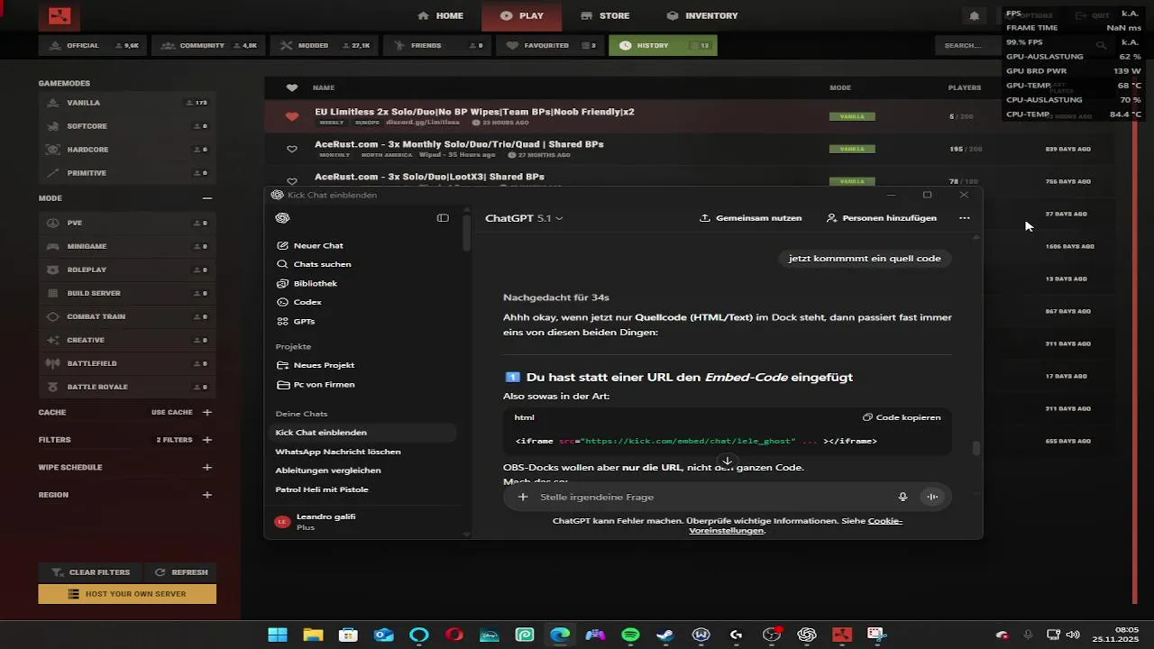Image resolution: width=1154 pixels, height=649 pixels.
Task: Click the plus attach icon in prompt box
Action: tap(523, 497)
